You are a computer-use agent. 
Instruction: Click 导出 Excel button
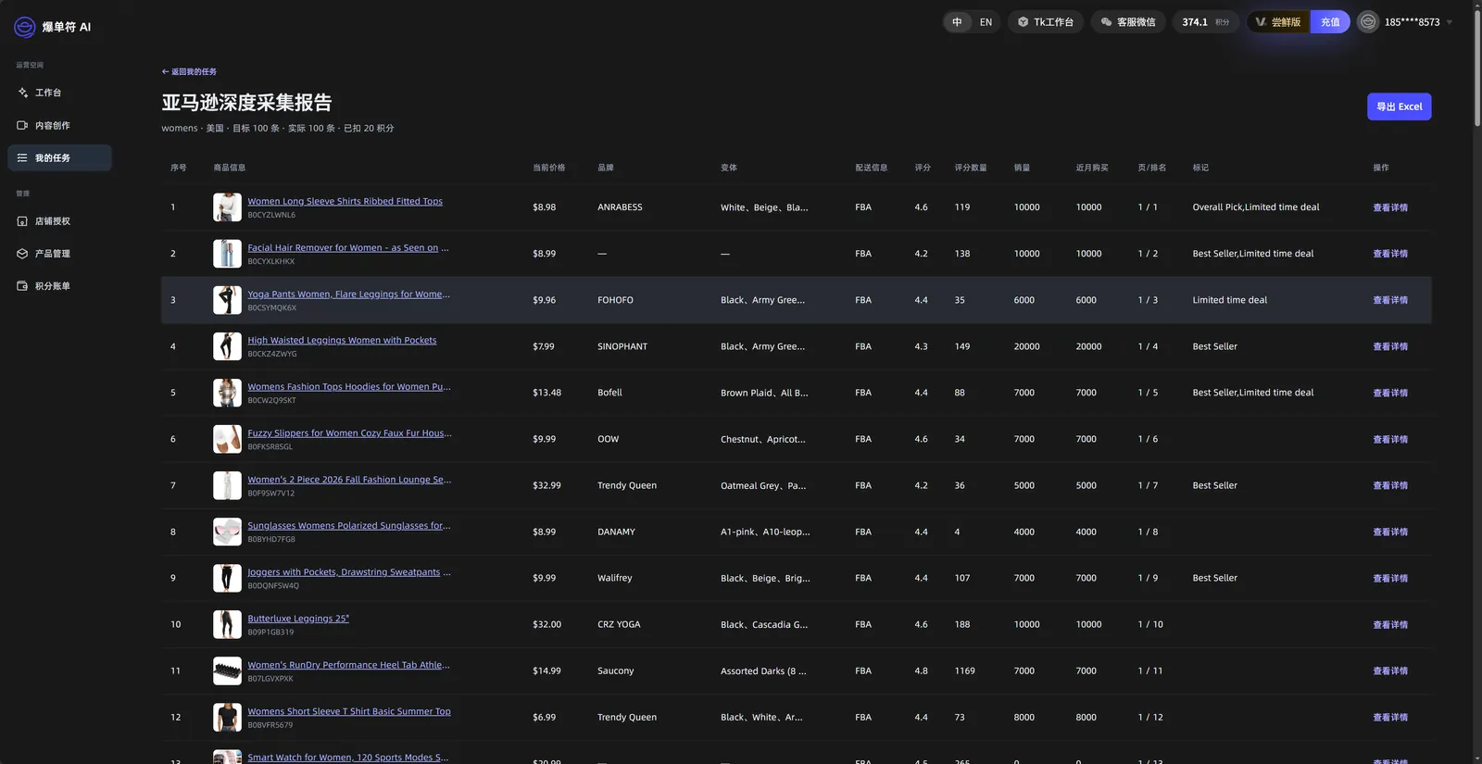click(1399, 106)
